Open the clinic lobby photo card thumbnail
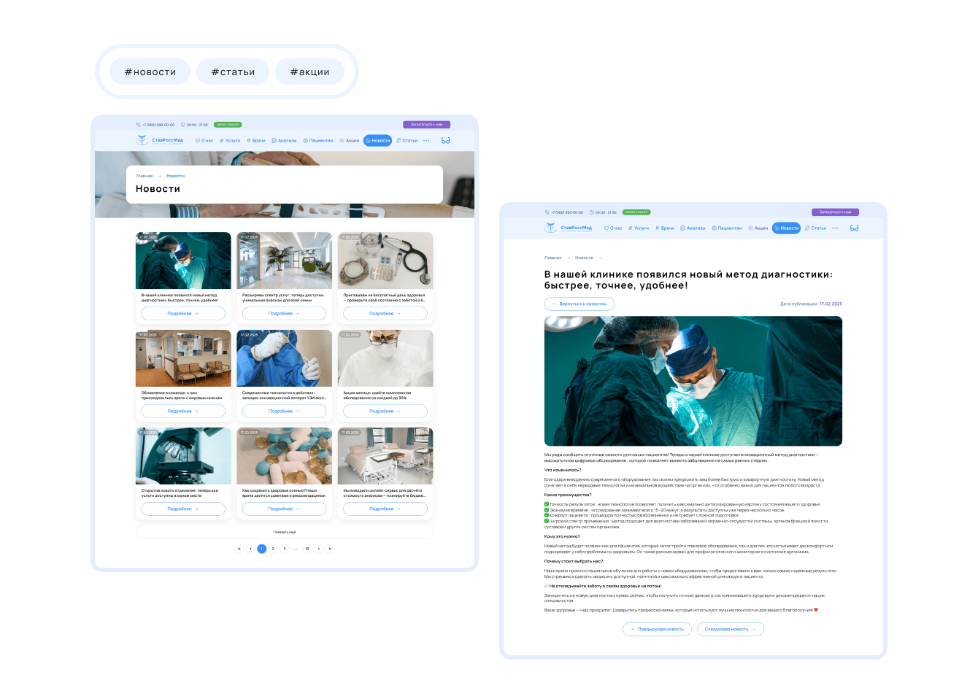978x699 pixels. pos(285,260)
